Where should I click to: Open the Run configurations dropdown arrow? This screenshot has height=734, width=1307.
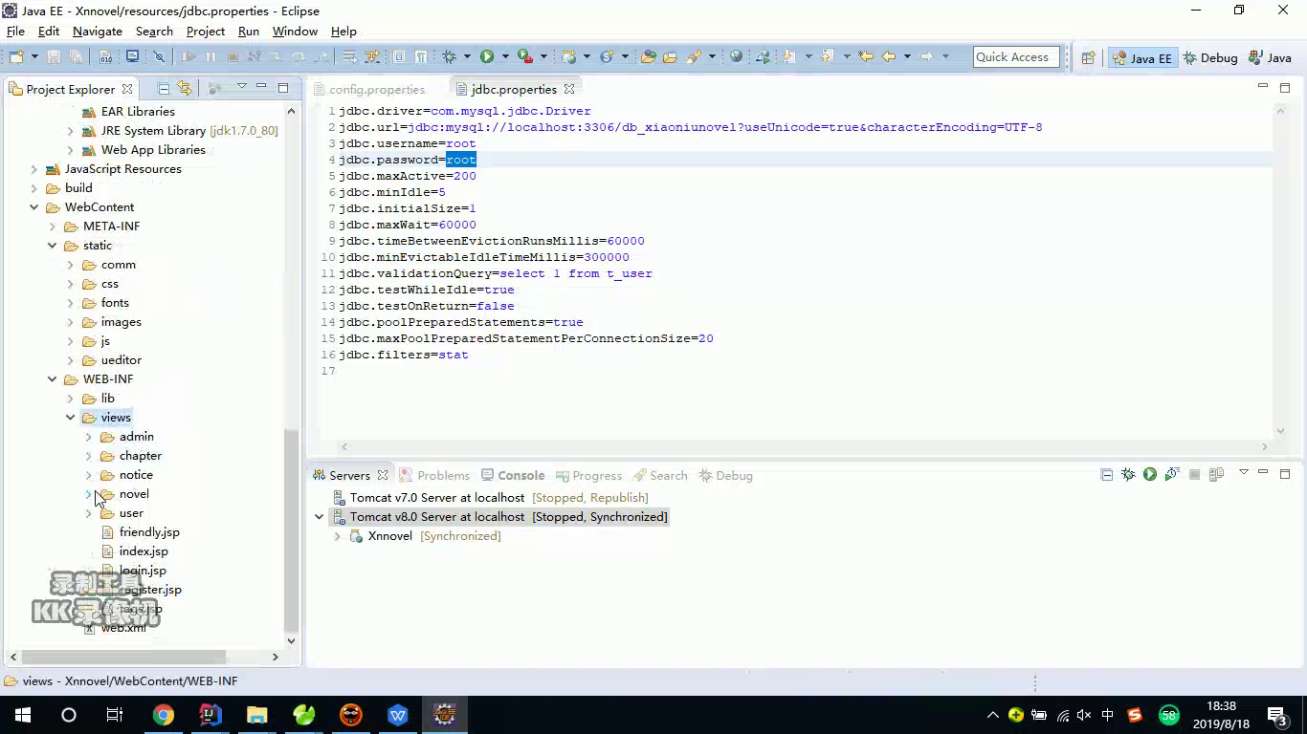click(x=504, y=57)
